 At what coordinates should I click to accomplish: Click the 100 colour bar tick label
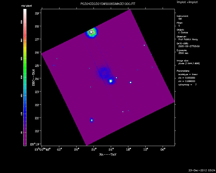22,114
